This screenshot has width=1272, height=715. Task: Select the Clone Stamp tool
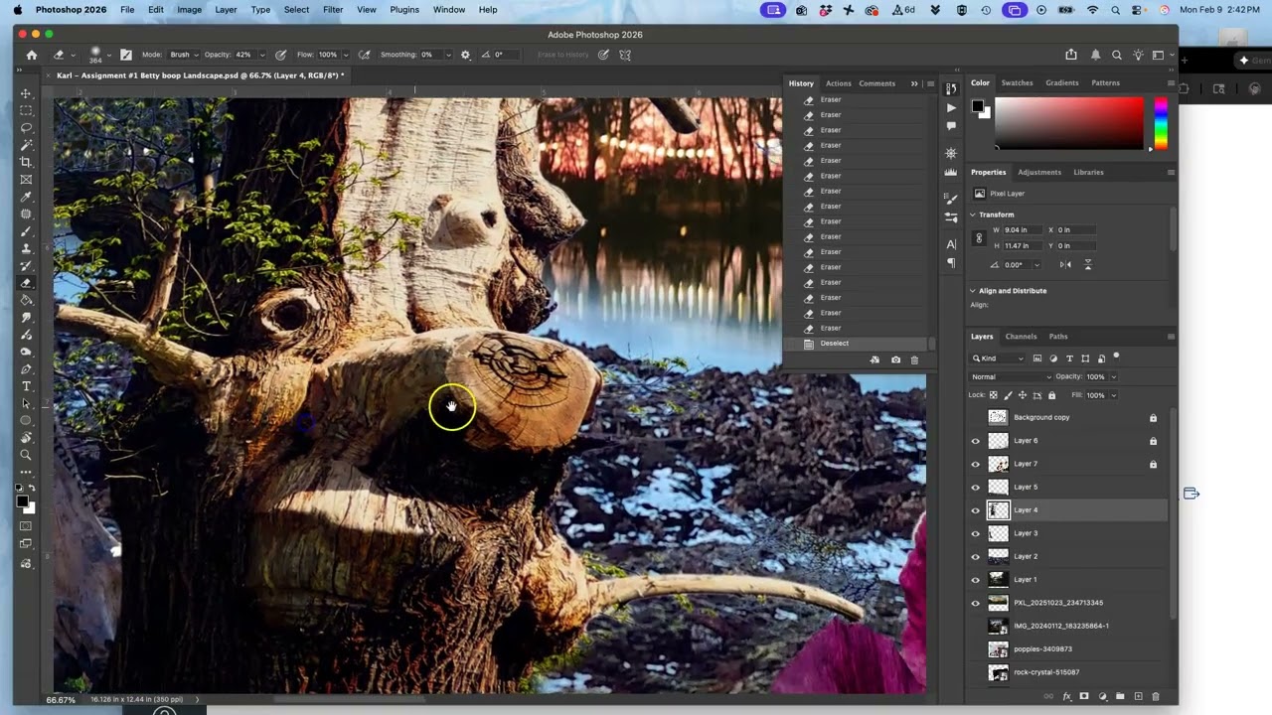[26, 248]
